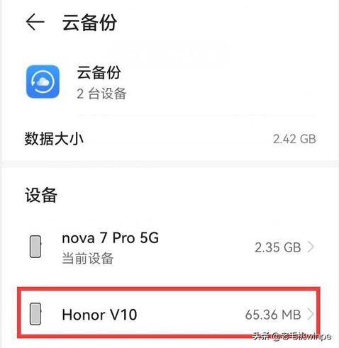Viewport: 339px width, 348px height.
Task: Expand Honor V10 chevron arrow
Action: click(x=311, y=314)
